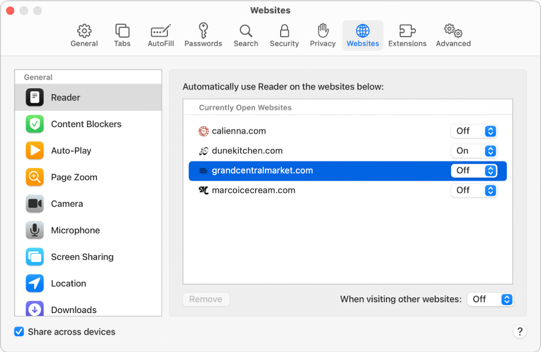Viewport: 541px width, 352px height.
Task: Open the grandcentralmarket.com Off dropdown
Action: click(x=474, y=170)
